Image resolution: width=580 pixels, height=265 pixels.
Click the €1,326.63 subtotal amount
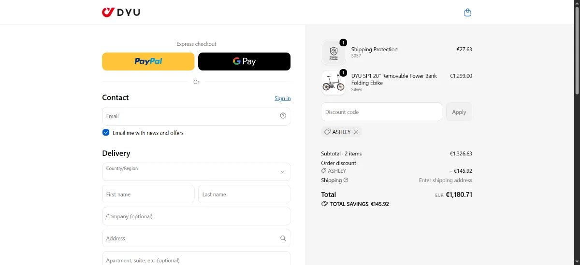coord(461,153)
